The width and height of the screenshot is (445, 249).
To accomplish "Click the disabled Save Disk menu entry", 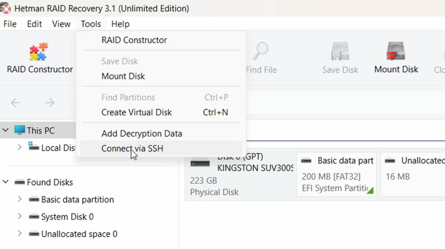I will coord(161,61).
